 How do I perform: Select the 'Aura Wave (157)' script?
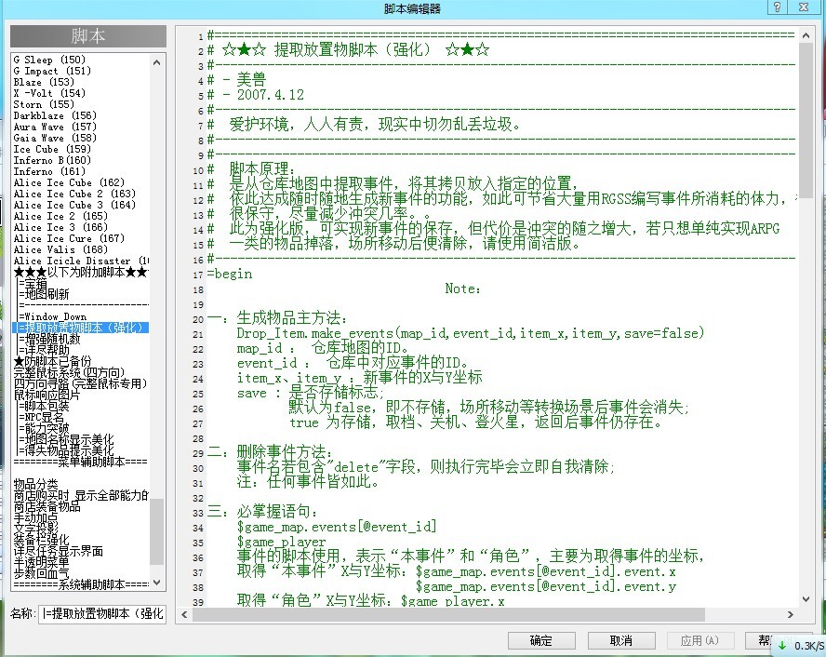coord(55,127)
